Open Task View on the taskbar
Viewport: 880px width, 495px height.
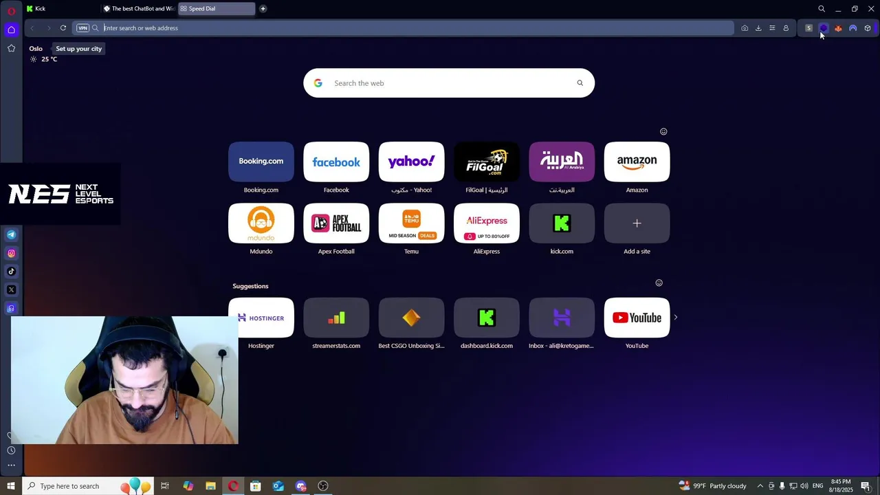coord(165,486)
